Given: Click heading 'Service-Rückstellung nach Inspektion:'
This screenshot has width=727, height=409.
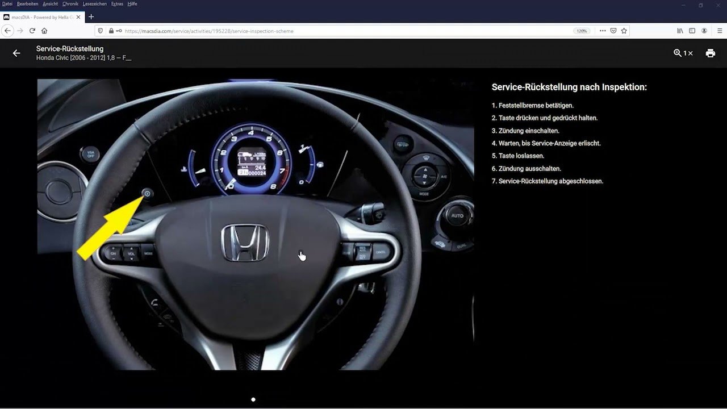Looking at the screenshot, I should pos(569,87).
